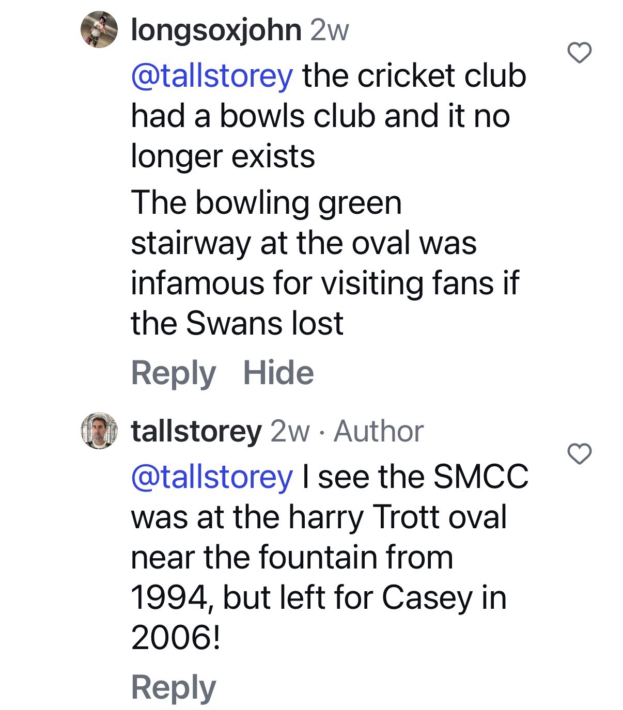Viewport: 623px width, 710px height.
Task: Click the "the Swans lost" text line
Action: tap(237, 324)
